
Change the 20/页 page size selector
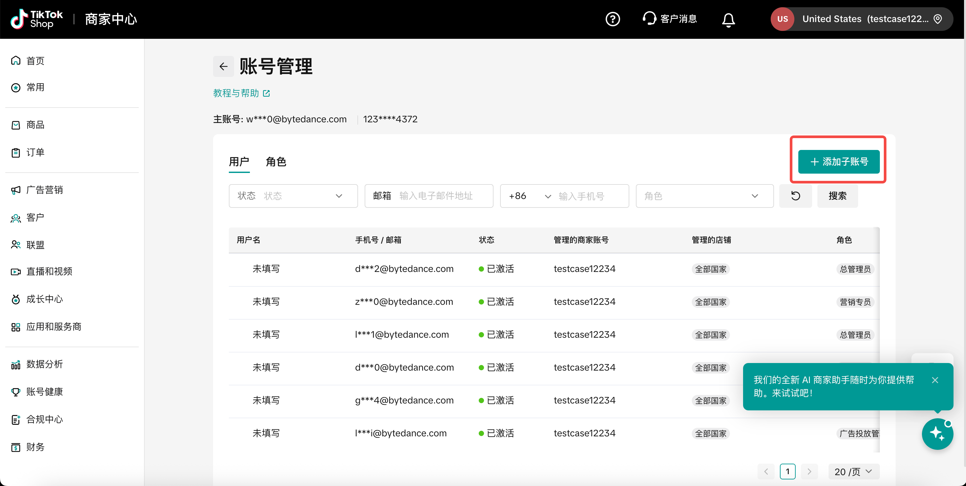(x=853, y=472)
